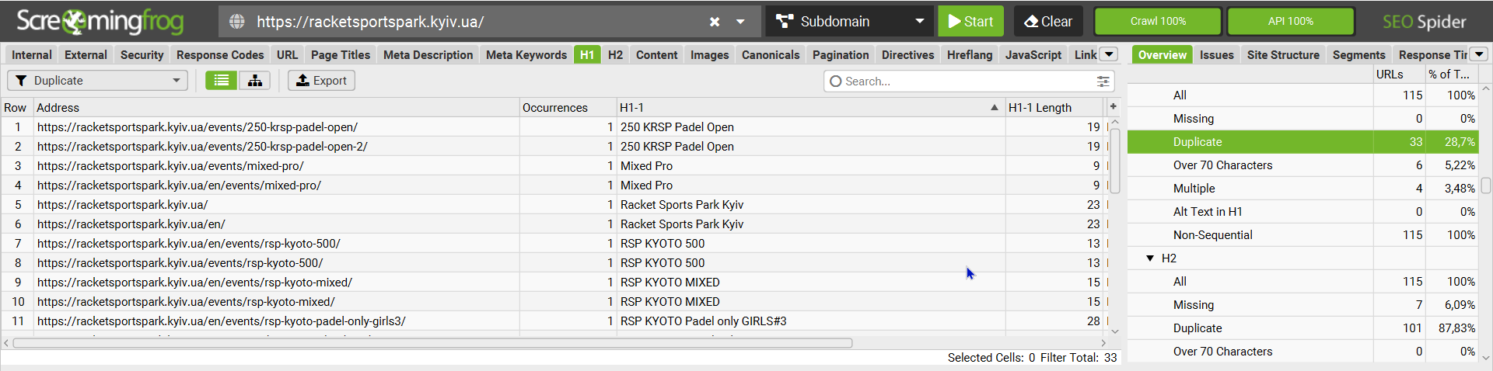Switch to the H2 tab
Viewport: 1493px width, 371px height.
pos(615,54)
